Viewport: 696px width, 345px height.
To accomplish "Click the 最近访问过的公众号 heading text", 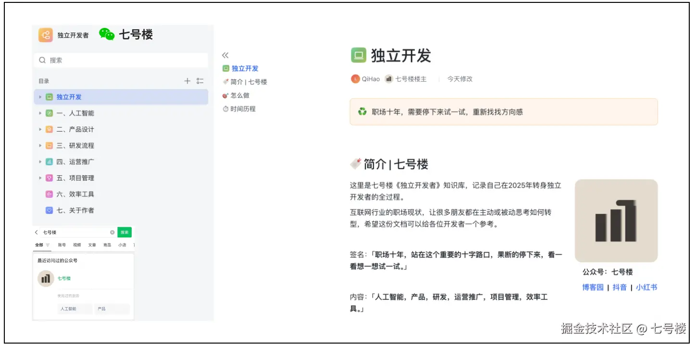I will (x=58, y=260).
